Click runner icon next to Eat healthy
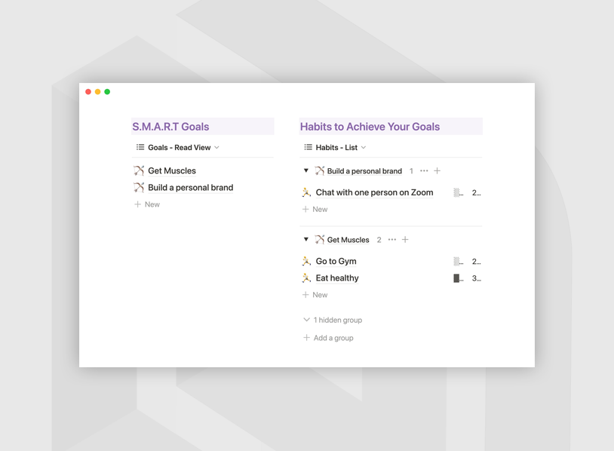Screen dimensions: 614x451 point(306,278)
